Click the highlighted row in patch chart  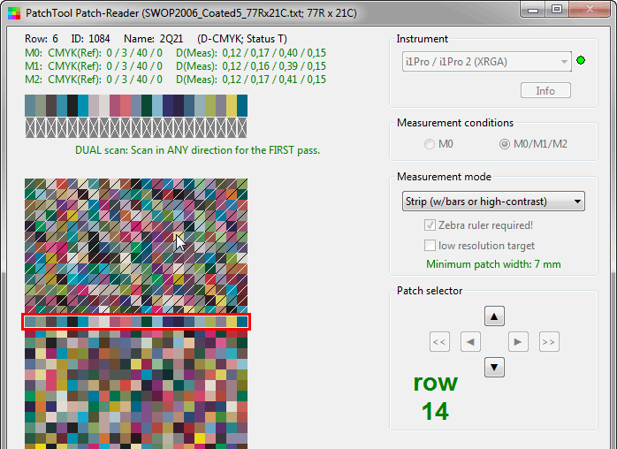136,323
